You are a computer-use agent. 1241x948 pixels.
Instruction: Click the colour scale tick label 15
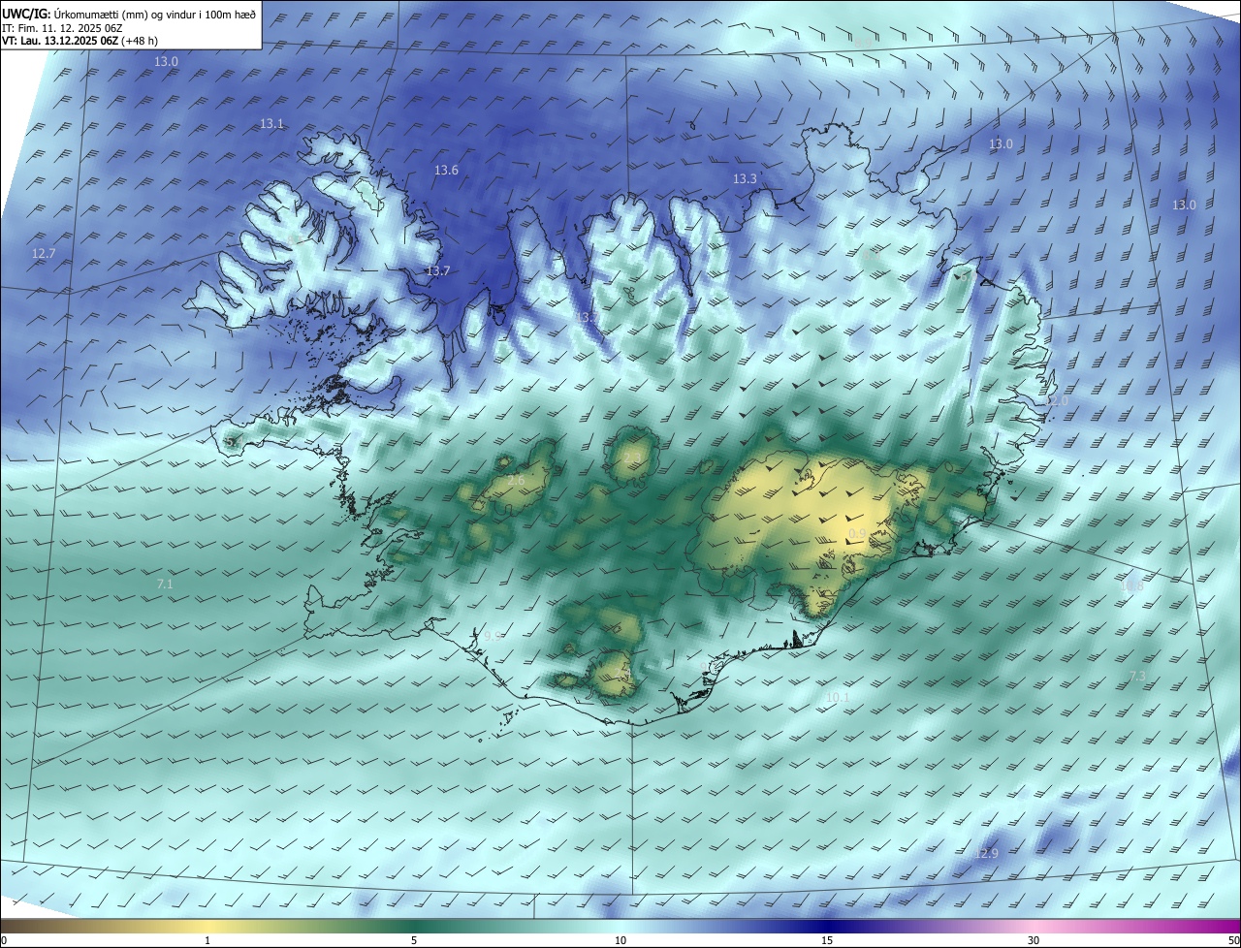click(x=827, y=940)
